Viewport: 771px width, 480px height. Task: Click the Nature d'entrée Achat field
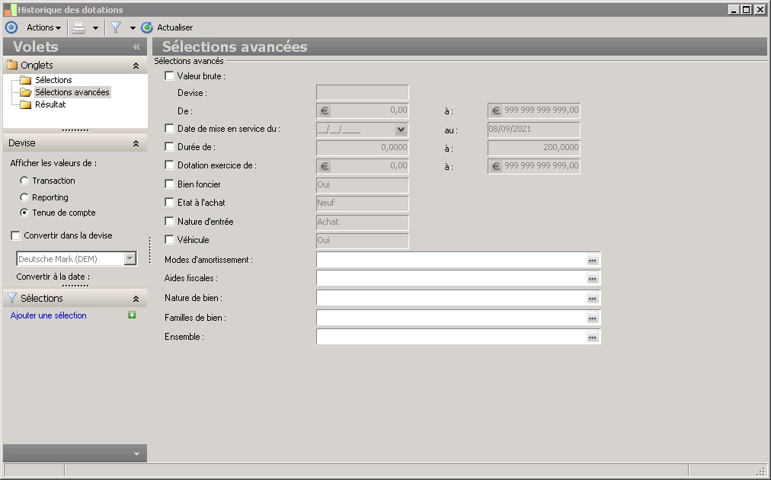click(363, 222)
